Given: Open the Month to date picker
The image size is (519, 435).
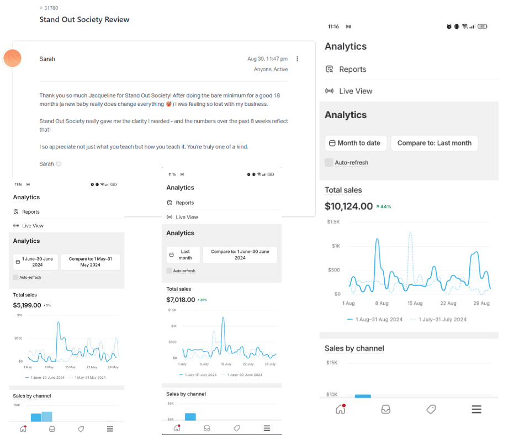Looking at the screenshot, I should [x=356, y=143].
